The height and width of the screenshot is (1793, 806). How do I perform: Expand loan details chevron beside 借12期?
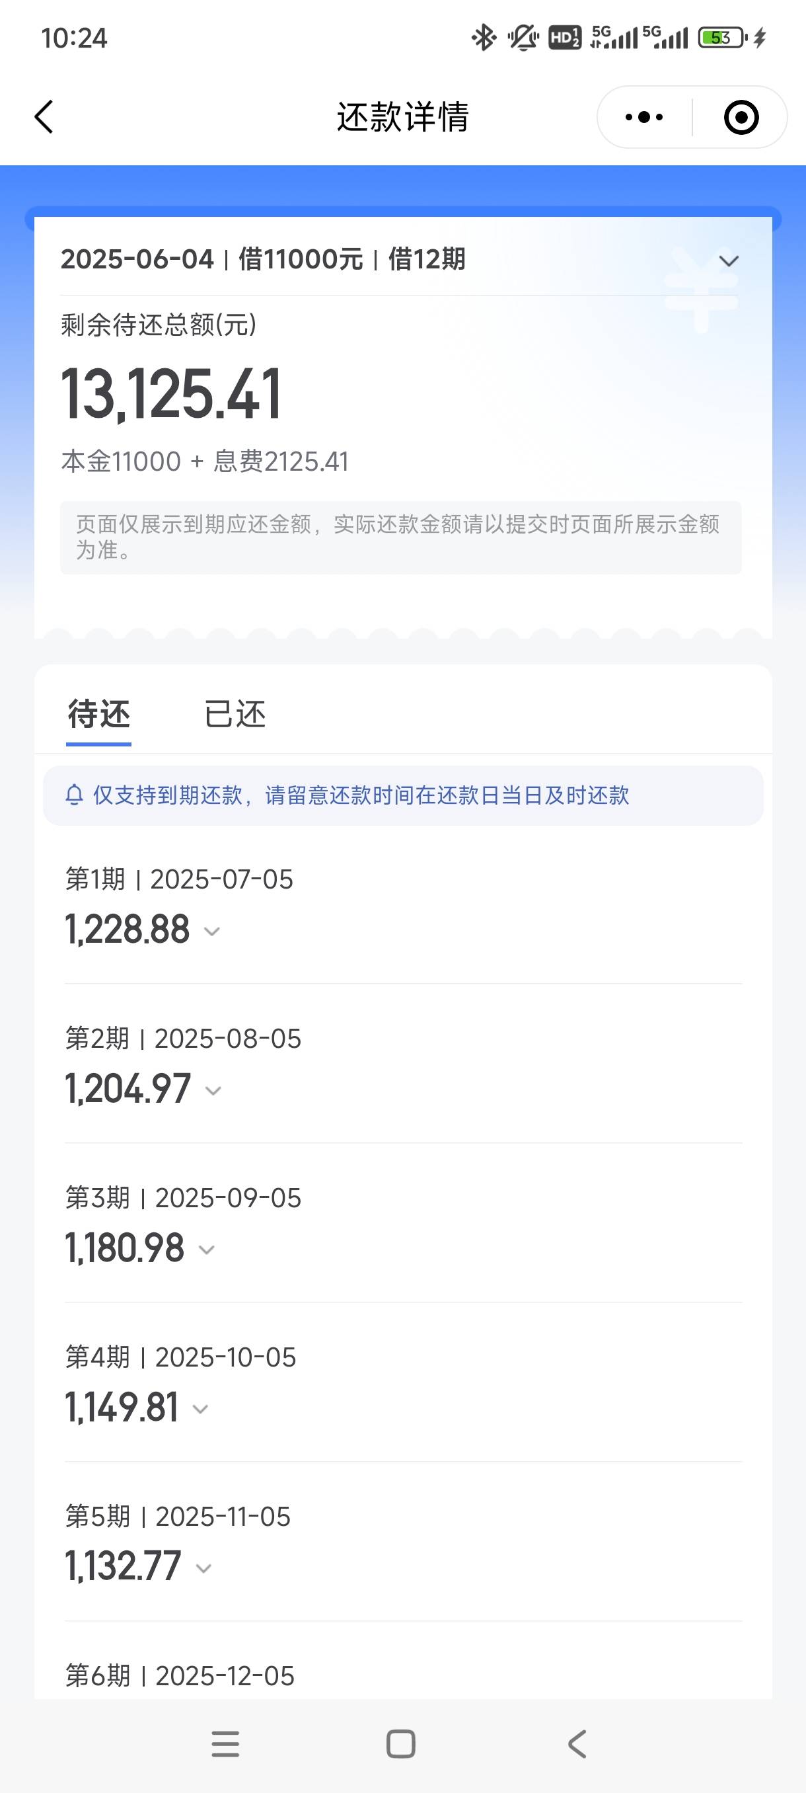pos(729,261)
